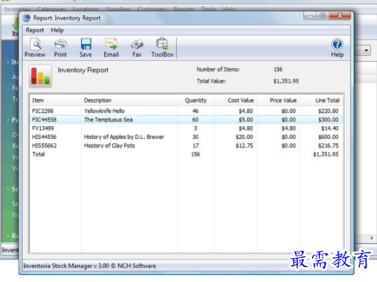The height and width of the screenshot is (282, 377).
Task: Click the Number of Items label
Action: click(218, 70)
